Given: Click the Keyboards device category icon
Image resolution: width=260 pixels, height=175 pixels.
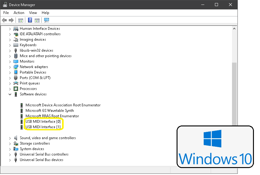Looking at the screenshot, I should point(16,45).
